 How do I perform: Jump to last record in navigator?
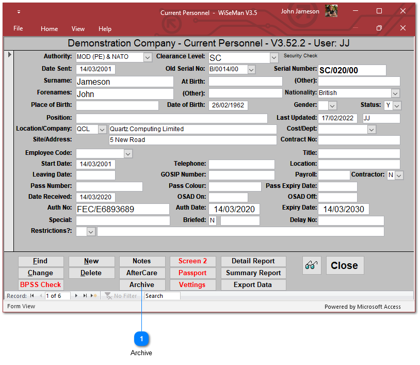pos(85,296)
